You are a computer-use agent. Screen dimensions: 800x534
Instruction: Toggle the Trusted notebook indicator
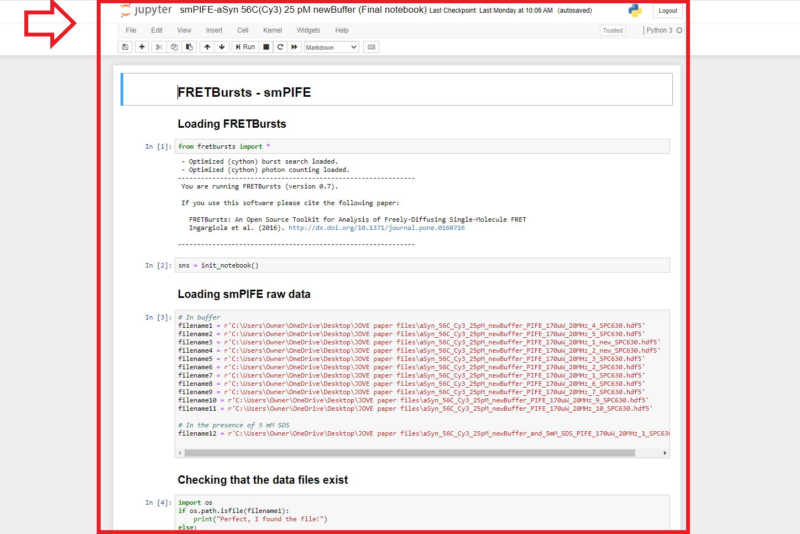[613, 30]
